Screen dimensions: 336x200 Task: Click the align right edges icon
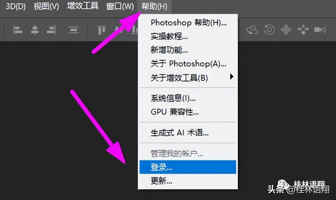51,30
